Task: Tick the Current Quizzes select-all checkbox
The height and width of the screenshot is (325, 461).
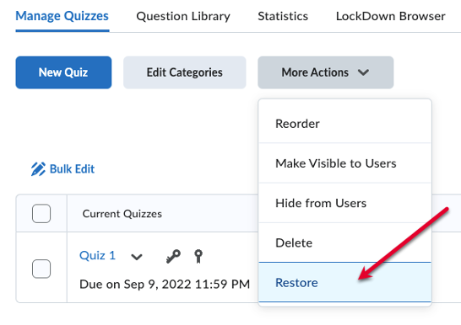Action: pyautogui.click(x=41, y=213)
